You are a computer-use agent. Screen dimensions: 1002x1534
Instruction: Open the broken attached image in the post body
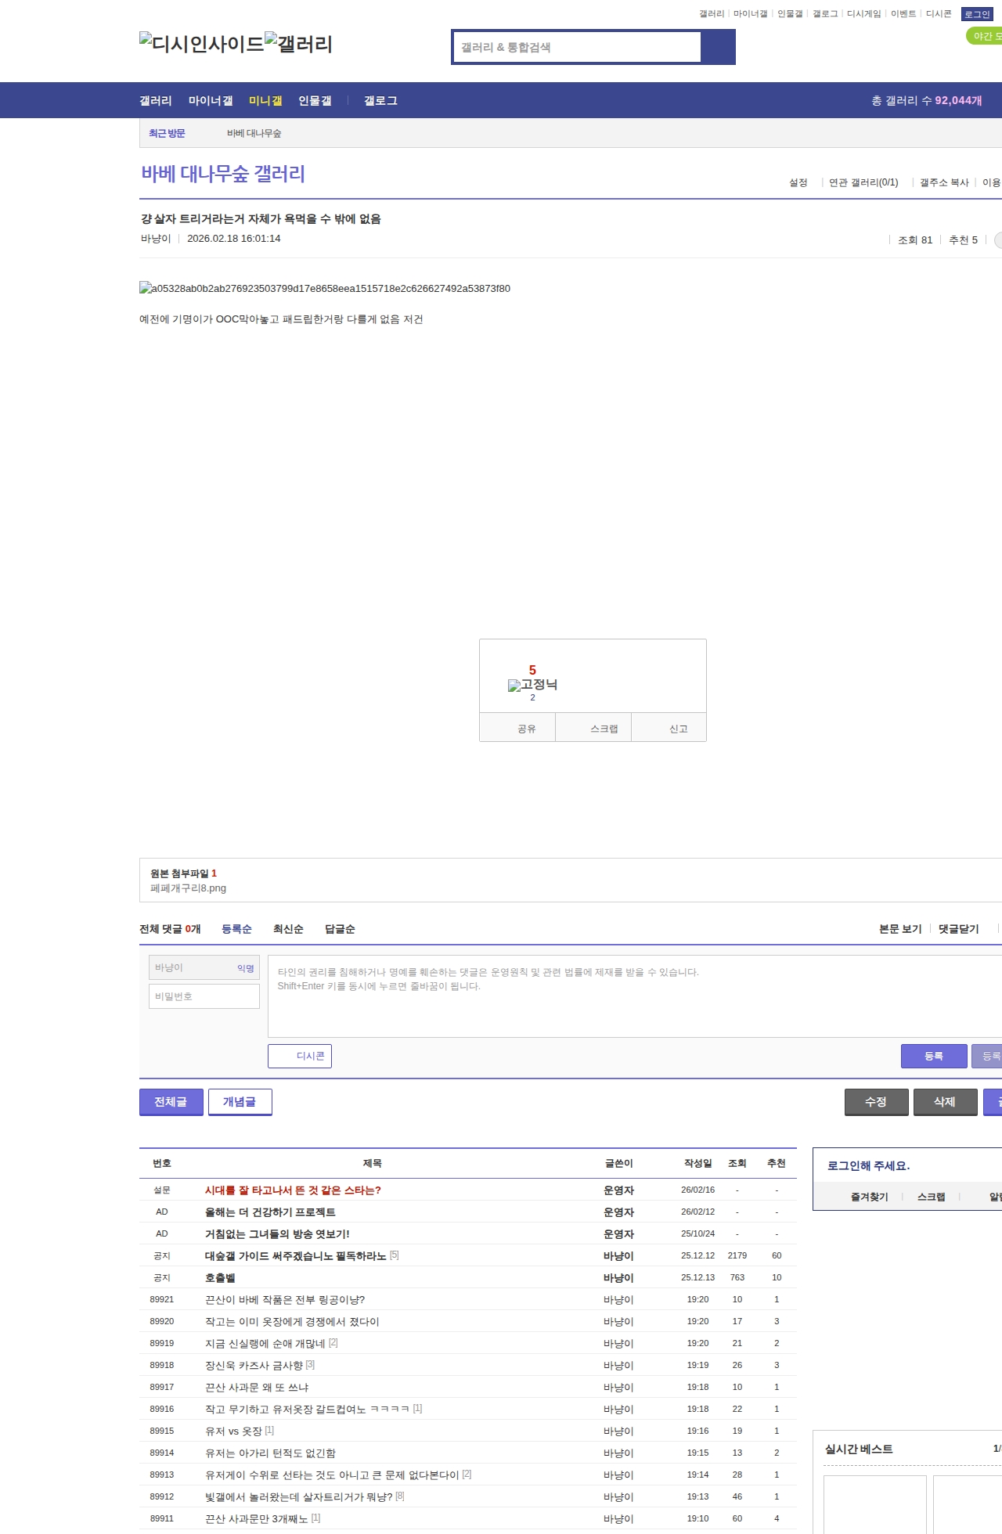pyautogui.click(x=325, y=288)
